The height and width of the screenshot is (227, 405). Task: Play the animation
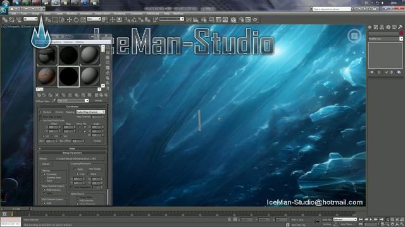(371, 219)
